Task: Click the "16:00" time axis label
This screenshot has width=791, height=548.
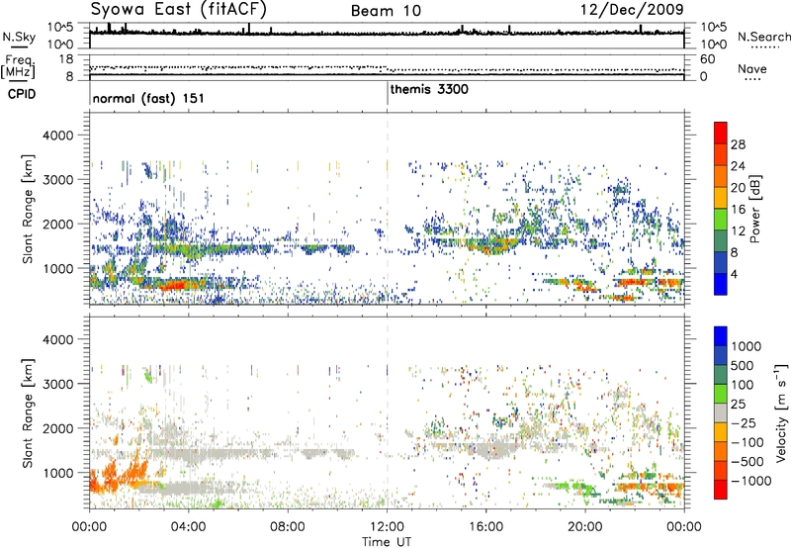Action: [x=485, y=527]
